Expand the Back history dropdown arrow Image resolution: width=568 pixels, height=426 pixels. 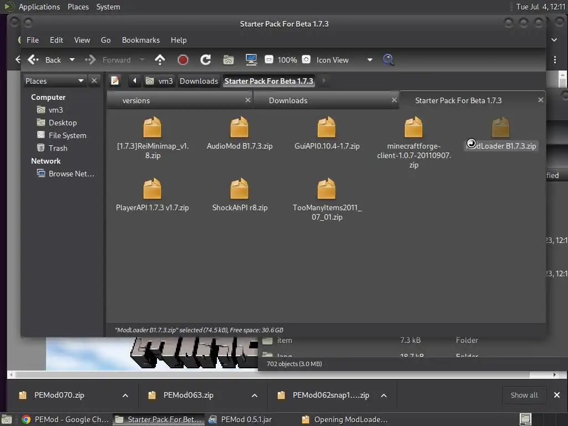pyautogui.click(x=72, y=60)
